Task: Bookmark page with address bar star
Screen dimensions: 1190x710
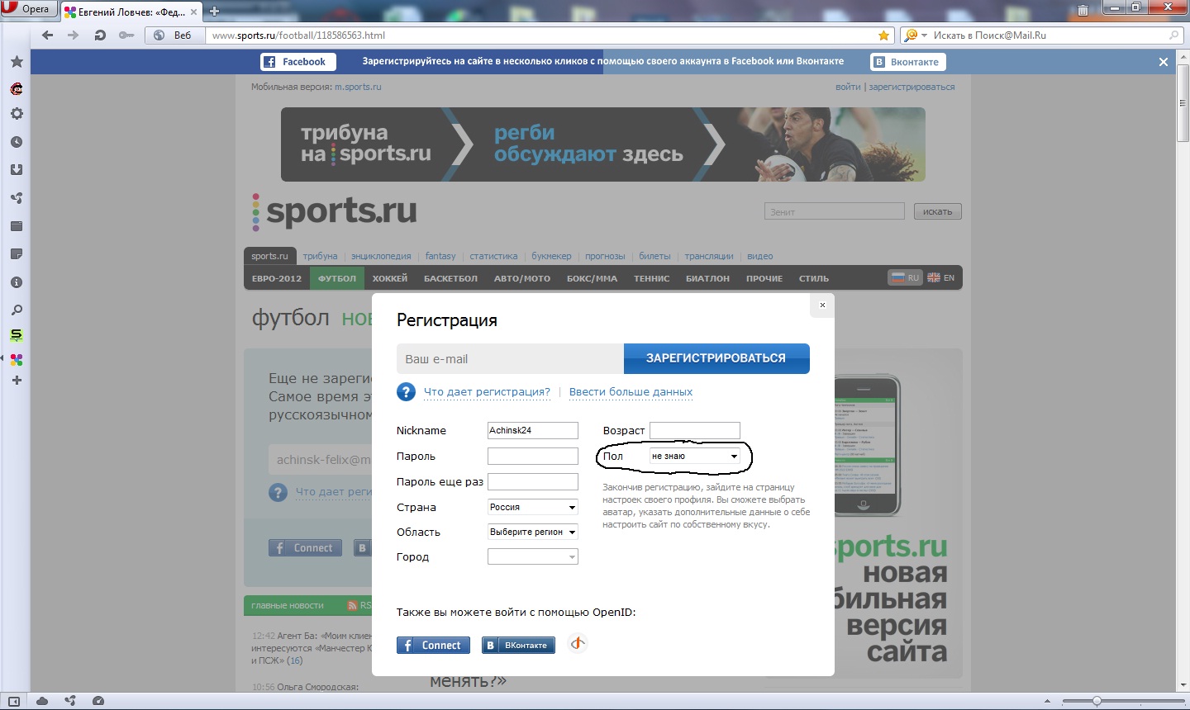Action: pyautogui.click(x=883, y=35)
